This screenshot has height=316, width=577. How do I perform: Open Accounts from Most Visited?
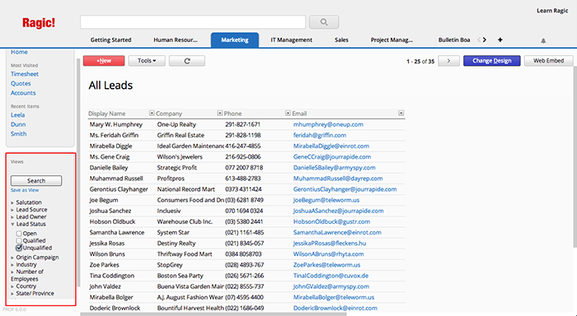pos(23,93)
